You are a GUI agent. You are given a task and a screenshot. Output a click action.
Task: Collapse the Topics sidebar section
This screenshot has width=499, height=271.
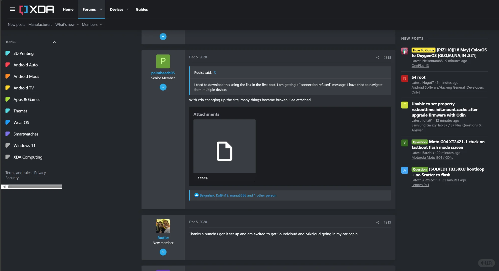click(54, 42)
